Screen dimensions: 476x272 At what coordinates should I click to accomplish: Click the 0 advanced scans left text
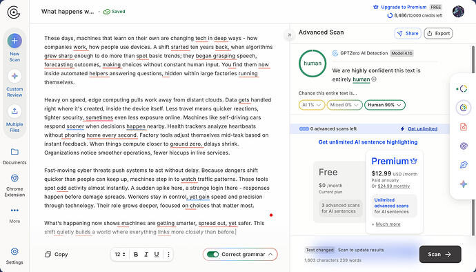coord(333,129)
